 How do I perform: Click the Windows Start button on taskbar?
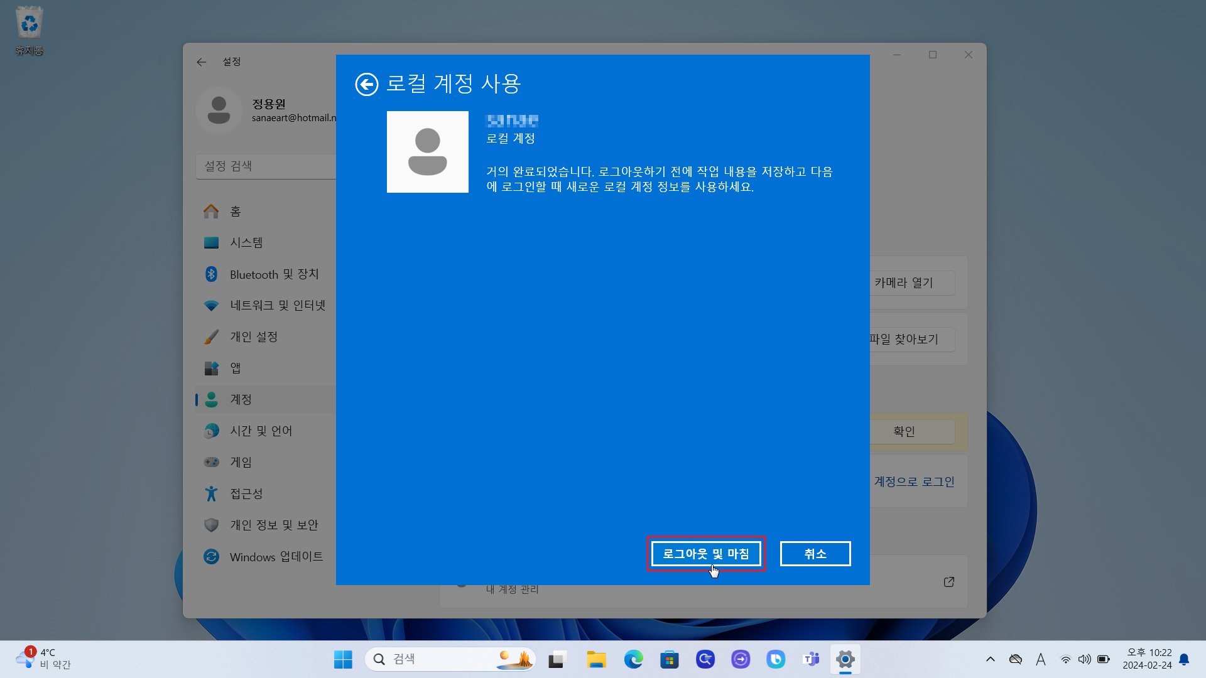pyautogui.click(x=342, y=659)
